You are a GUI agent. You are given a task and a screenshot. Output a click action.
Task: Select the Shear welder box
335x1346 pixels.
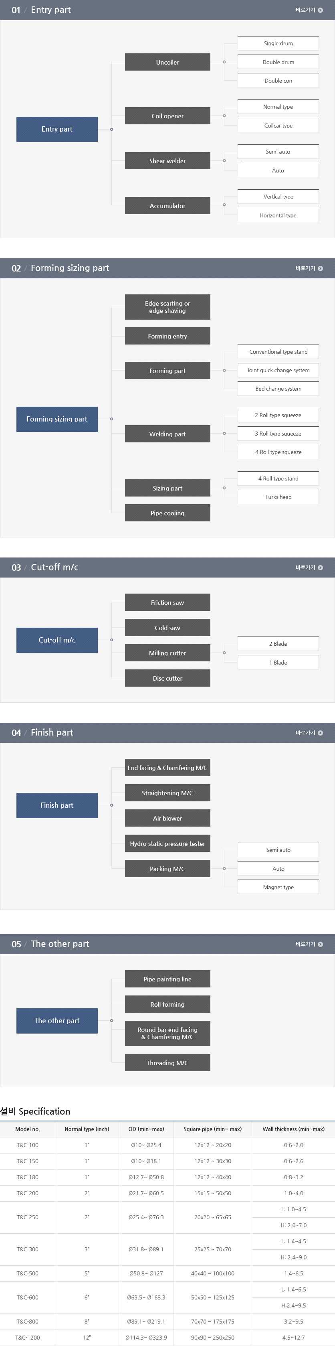(167, 161)
